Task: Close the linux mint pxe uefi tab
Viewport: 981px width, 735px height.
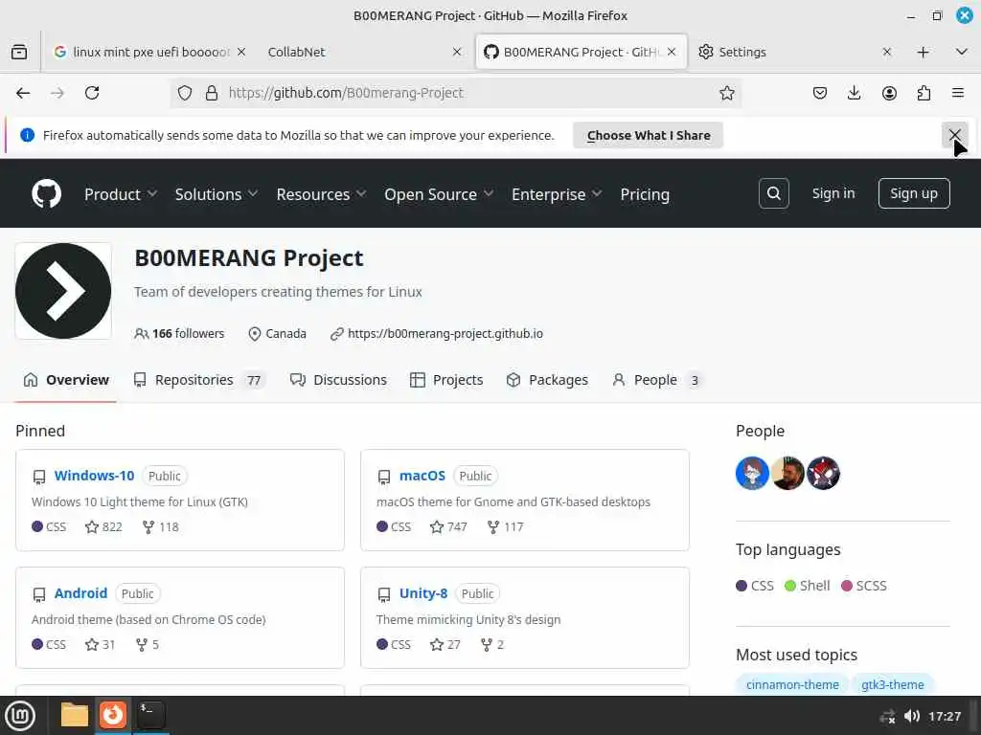Action: click(x=241, y=52)
